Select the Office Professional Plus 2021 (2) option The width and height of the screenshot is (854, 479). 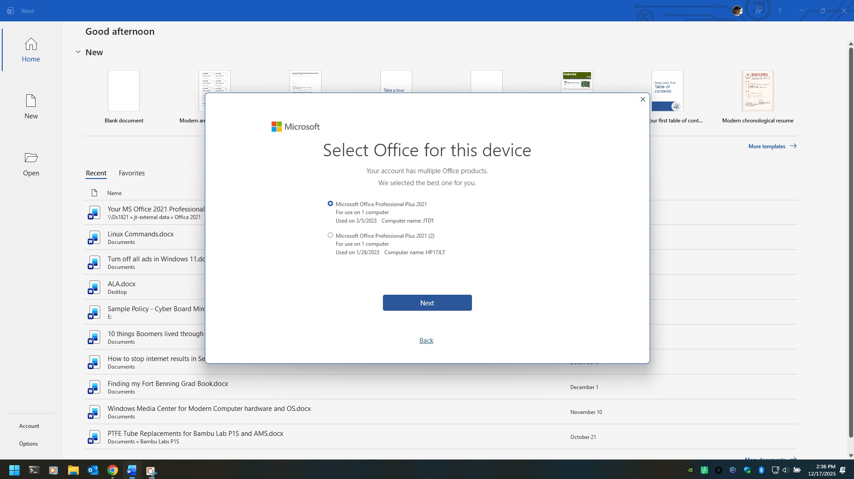[x=330, y=235]
